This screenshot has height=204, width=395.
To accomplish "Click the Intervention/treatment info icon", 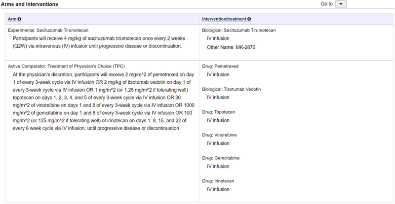I will click(x=249, y=19).
